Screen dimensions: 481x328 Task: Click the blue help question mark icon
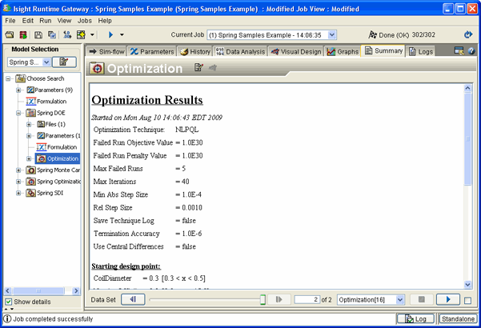click(x=472, y=51)
